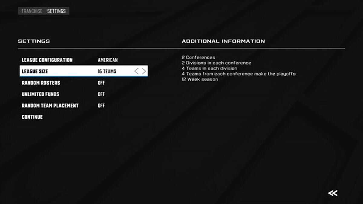
Task: Open the Settings breadcrumb tab
Action: tap(56, 11)
